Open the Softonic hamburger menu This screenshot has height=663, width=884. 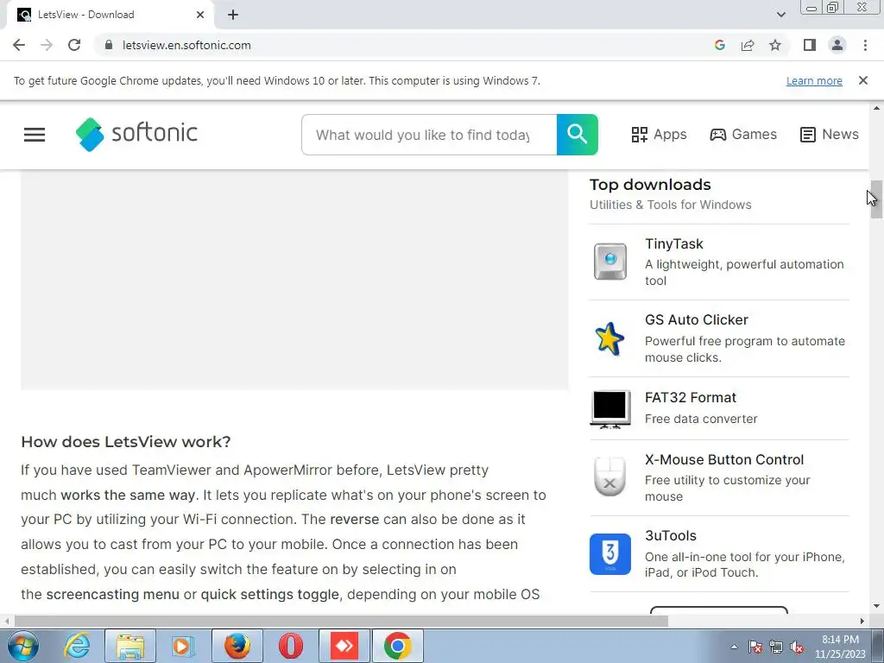[x=35, y=134]
